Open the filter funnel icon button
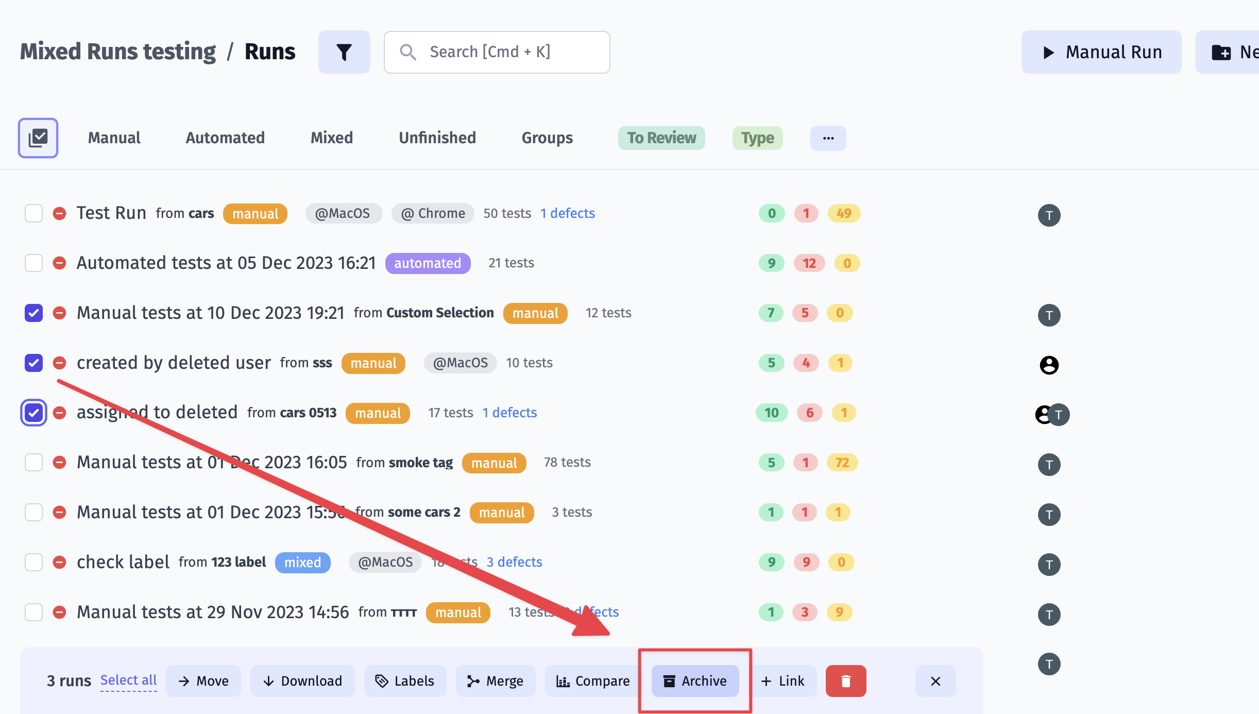Viewport: 1259px width, 714px height. pyautogui.click(x=344, y=52)
